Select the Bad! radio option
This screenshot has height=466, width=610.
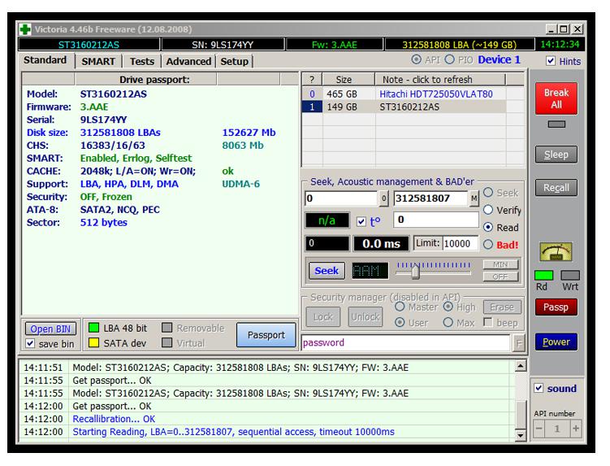point(488,245)
